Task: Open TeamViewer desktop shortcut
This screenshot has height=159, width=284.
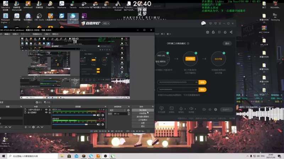Action: click(61, 17)
